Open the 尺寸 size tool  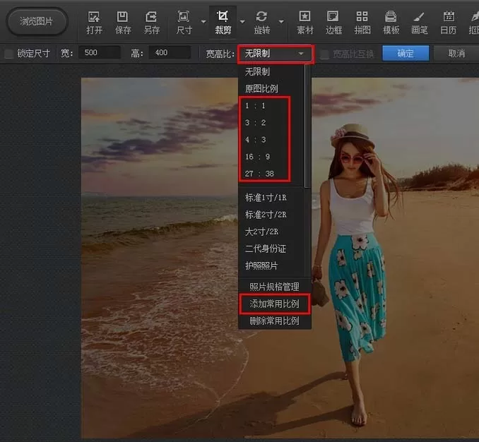pos(184,23)
